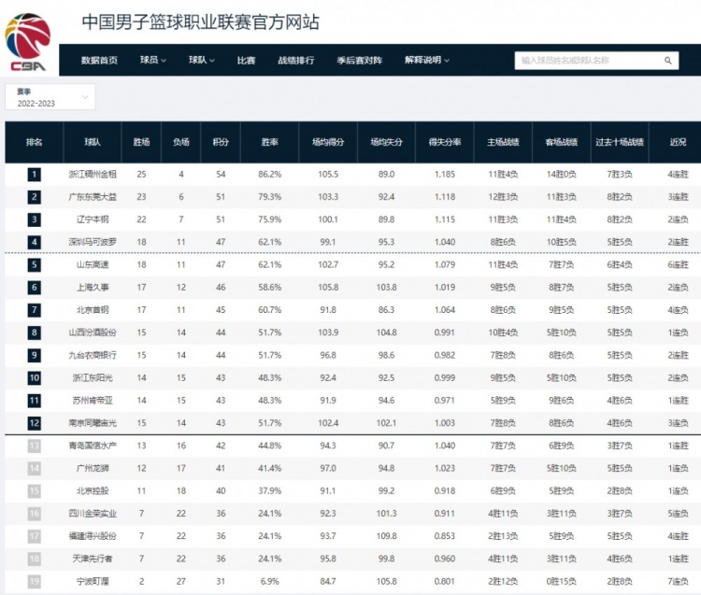Click win rate value 86.2%

(x=269, y=175)
